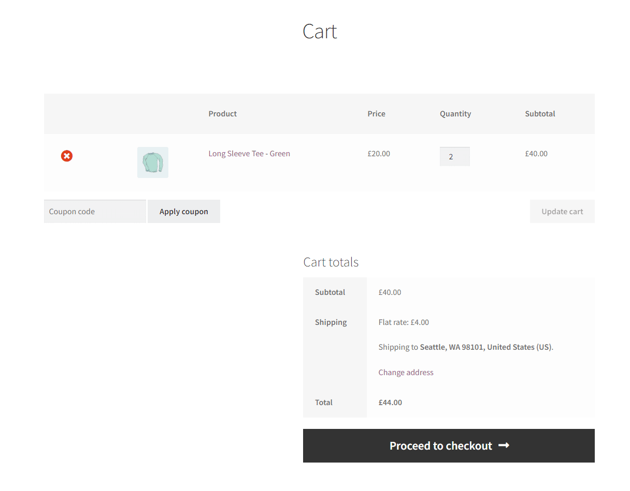Click the Subtotal label in cart totals
Viewport: 630px width, 491px height.
click(x=330, y=292)
